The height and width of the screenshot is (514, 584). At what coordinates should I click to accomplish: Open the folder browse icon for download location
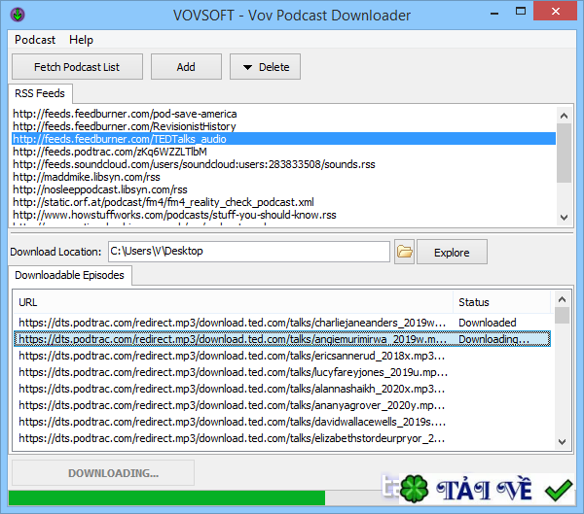pyautogui.click(x=405, y=252)
